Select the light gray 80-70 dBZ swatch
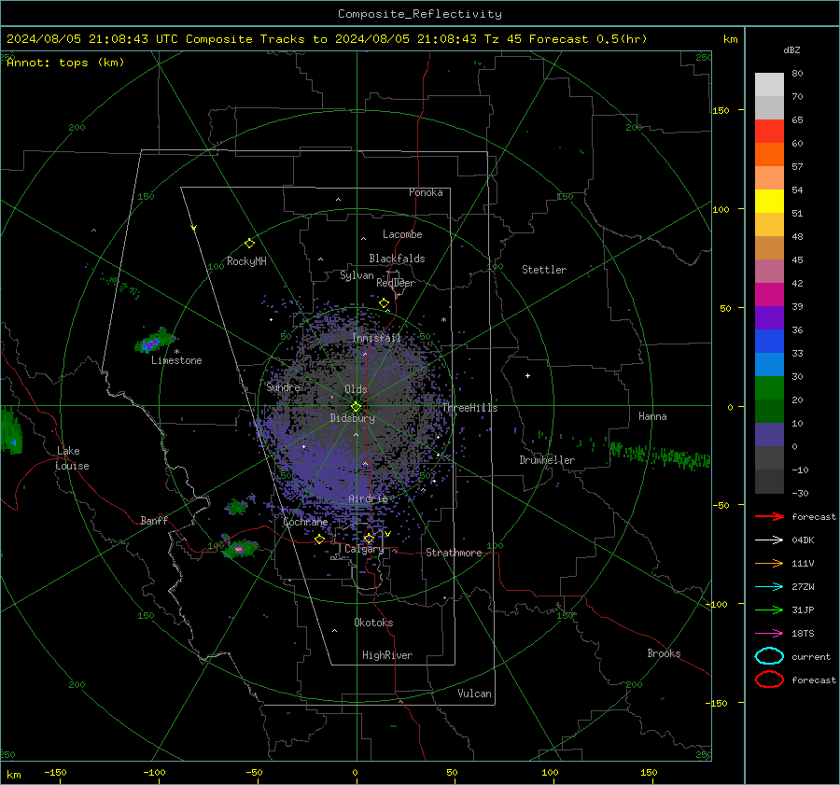Image resolution: width=840 pixels, height=785 pixels. [769, 85]
